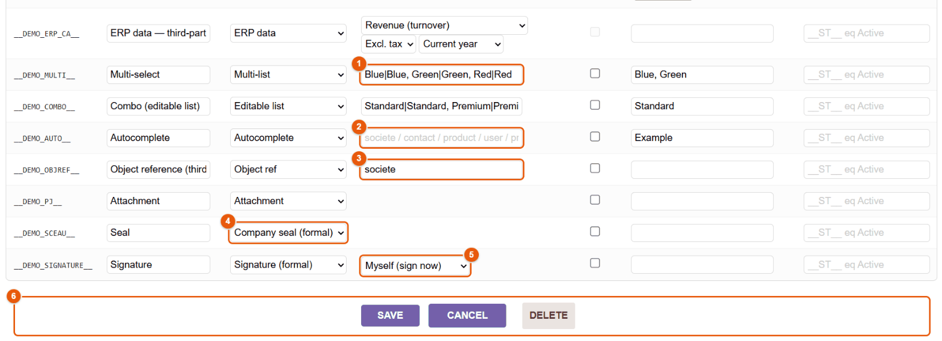Tick the checkbox in the __DEMO_SIGNATURE__ row
This screenshot has width=942, height=341.
click(595, 262)
